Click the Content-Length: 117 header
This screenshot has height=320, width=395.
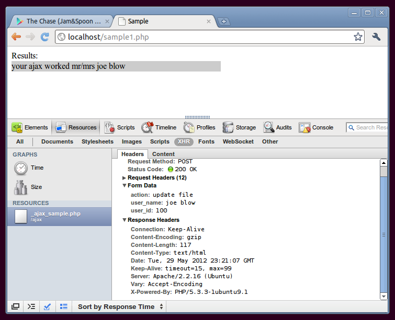click(x=161, y=245)
